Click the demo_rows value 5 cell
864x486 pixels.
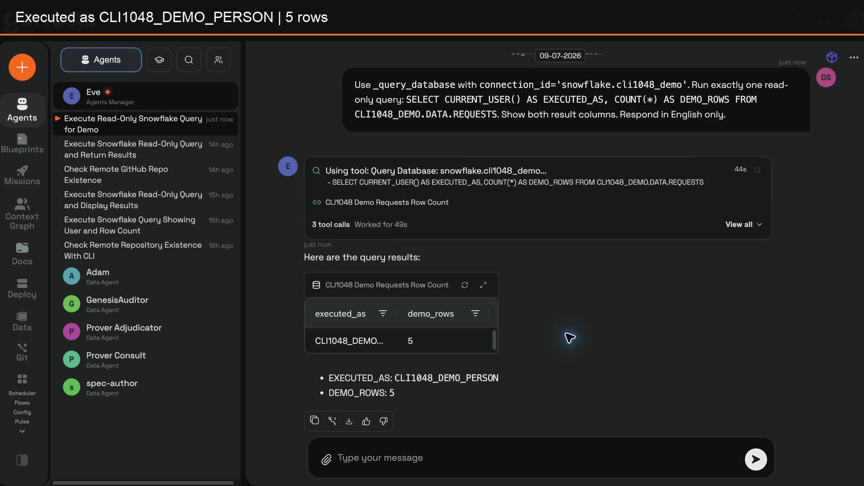click(410, 341)
